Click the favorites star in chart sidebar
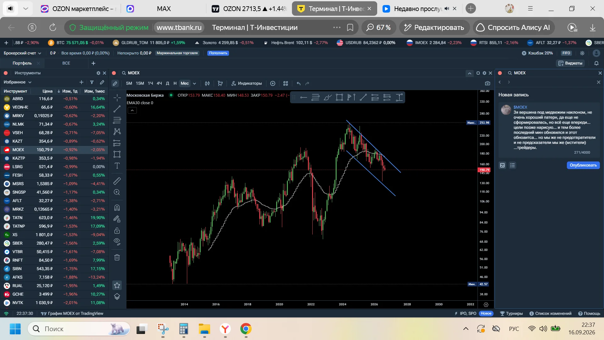The width and height of the screenshot is (604, 340). pos(117,285)
